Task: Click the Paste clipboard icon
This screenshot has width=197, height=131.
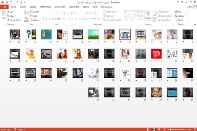Action: pos(4,13)
